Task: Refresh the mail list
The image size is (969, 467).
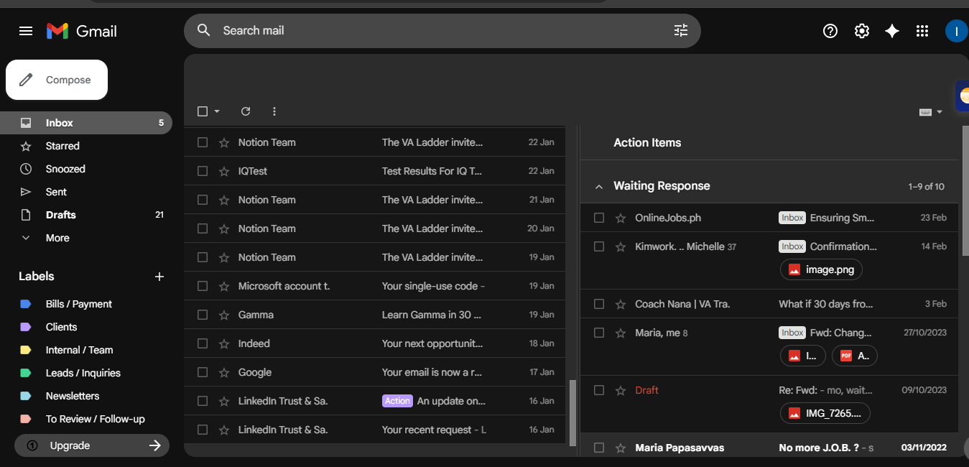Action: [246, 111]
